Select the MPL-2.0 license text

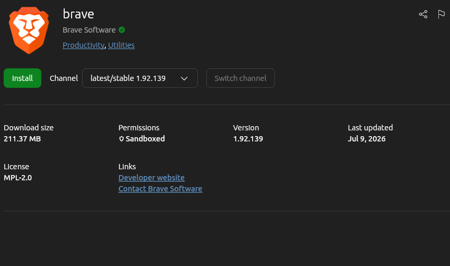(x=18, y=178)
